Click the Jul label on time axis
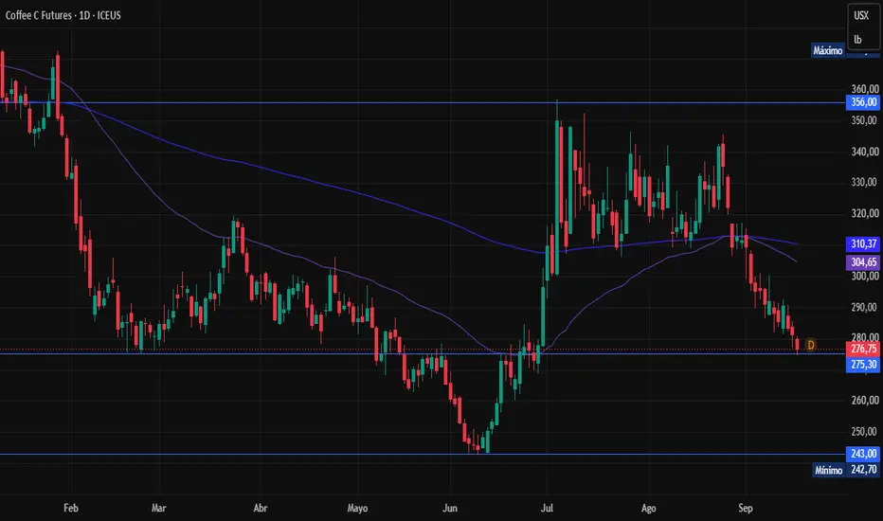The height and width of the screenshot is (521, 883). (x=547, y=508)
